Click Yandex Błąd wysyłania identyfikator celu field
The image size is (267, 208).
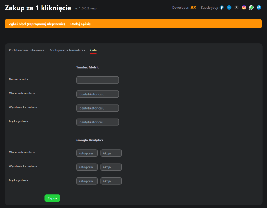[x=98, y=122]
